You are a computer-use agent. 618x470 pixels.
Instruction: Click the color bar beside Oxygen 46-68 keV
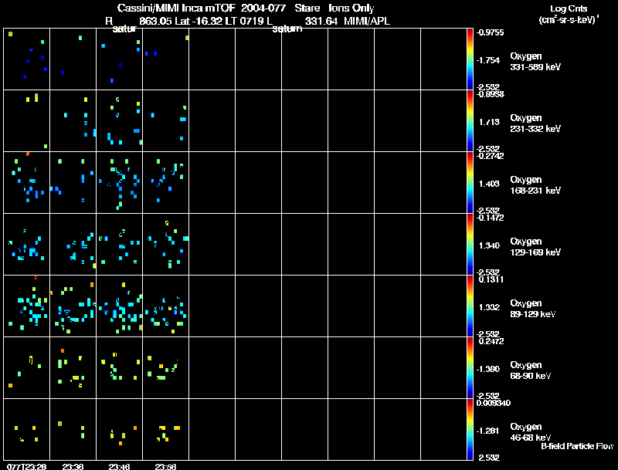point(470,429)
